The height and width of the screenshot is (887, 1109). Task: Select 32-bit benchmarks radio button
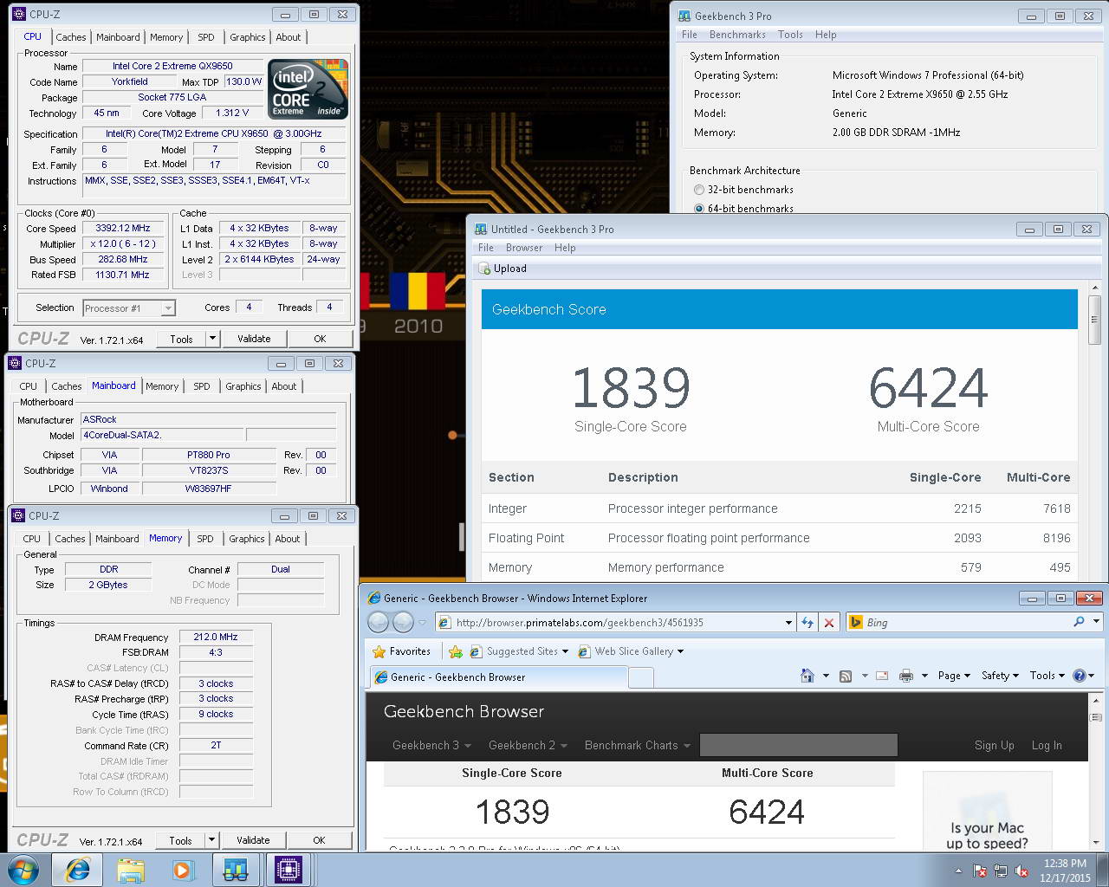[x=699, y=190]
